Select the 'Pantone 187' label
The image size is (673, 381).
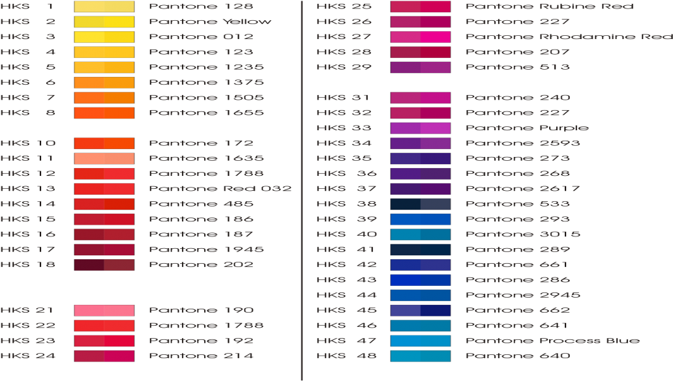pyautogui.click(x=202, y=234)
